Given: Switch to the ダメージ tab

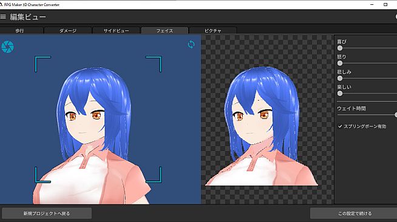Looking at the screenshot, I should coord(68,30).
